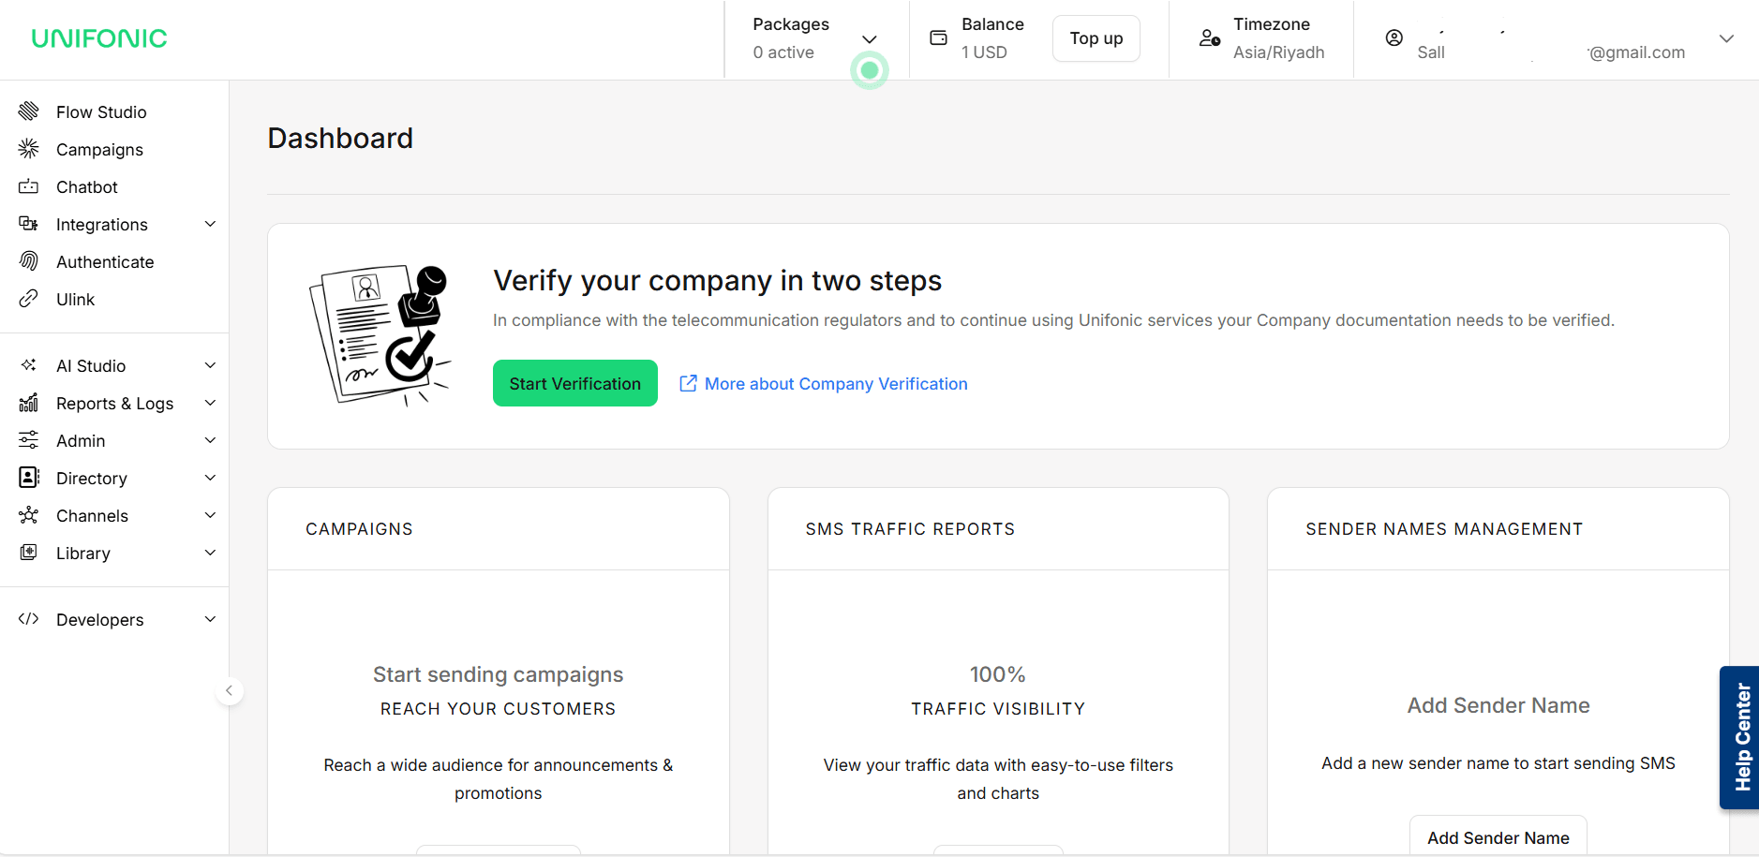Click the Campaigns starburst icon
Screen dimensions: 1759x857
pos(29,149)
